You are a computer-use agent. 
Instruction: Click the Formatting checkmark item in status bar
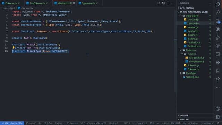(x=207, y=123)
